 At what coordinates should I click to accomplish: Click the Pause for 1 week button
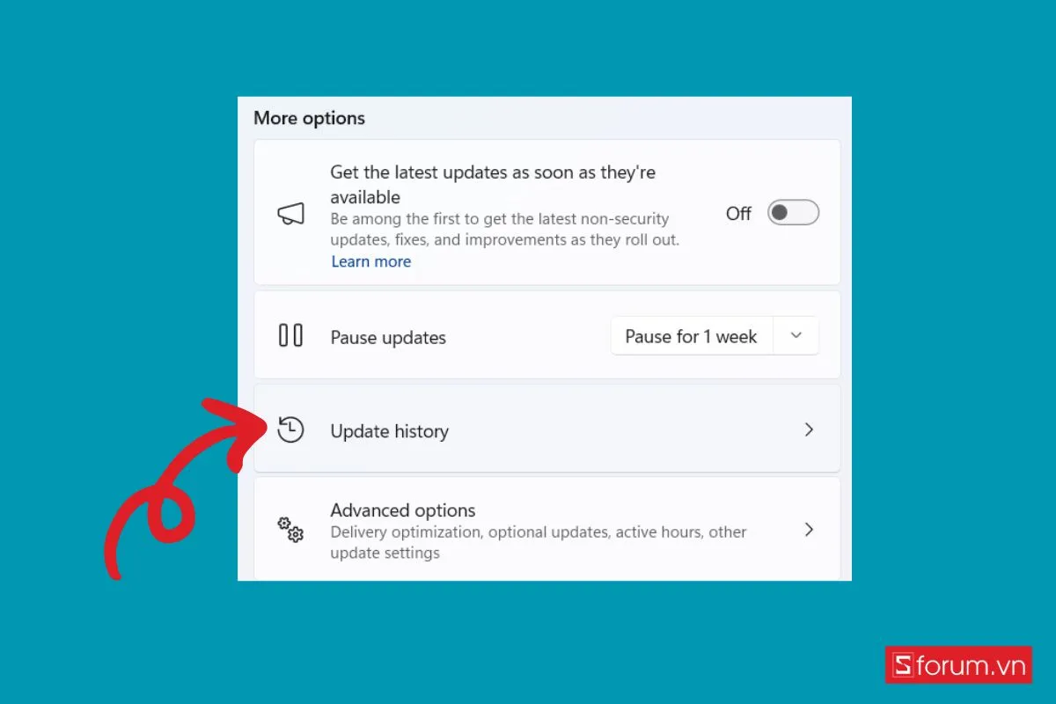[x=691, y=336]
